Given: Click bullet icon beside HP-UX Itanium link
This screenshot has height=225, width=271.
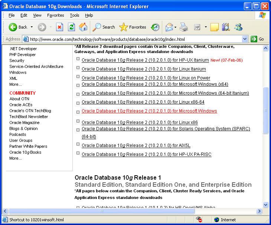Looking at the screenshot, I should click(78, 59).
